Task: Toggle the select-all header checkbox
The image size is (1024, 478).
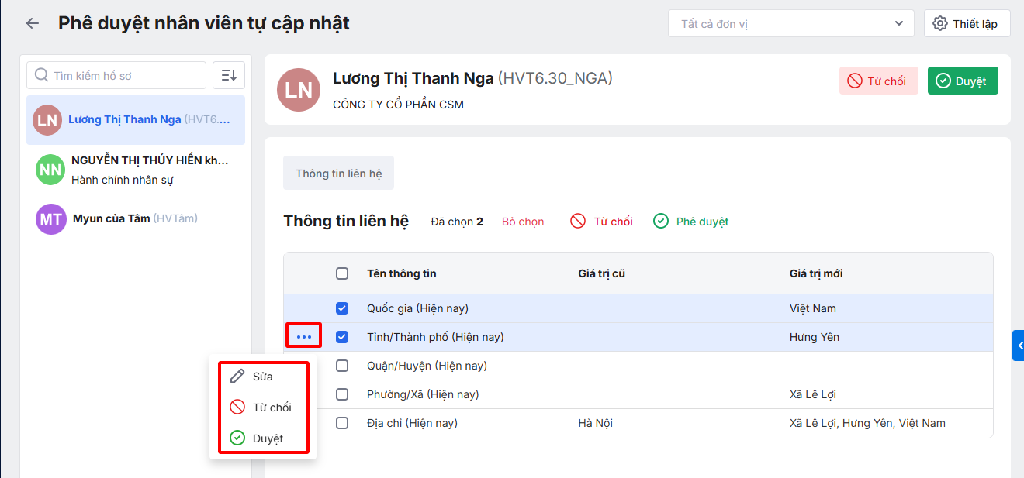Action: point(342,273)
